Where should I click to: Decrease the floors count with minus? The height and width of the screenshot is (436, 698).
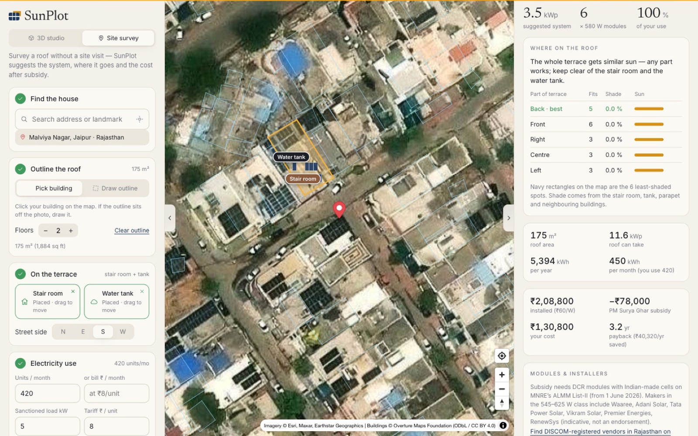pos(45,231)
